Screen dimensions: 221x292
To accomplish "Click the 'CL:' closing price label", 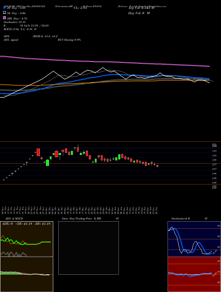I will pos(80,8).
